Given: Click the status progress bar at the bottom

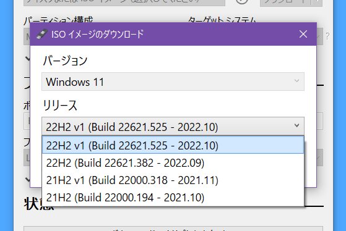Looking at the screenshot, I should pyautogui.click(x=173, y=229).
